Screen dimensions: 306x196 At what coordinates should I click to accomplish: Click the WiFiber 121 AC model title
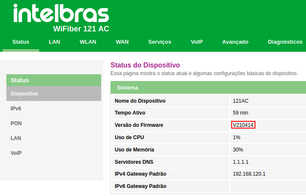tap(81, 29)
